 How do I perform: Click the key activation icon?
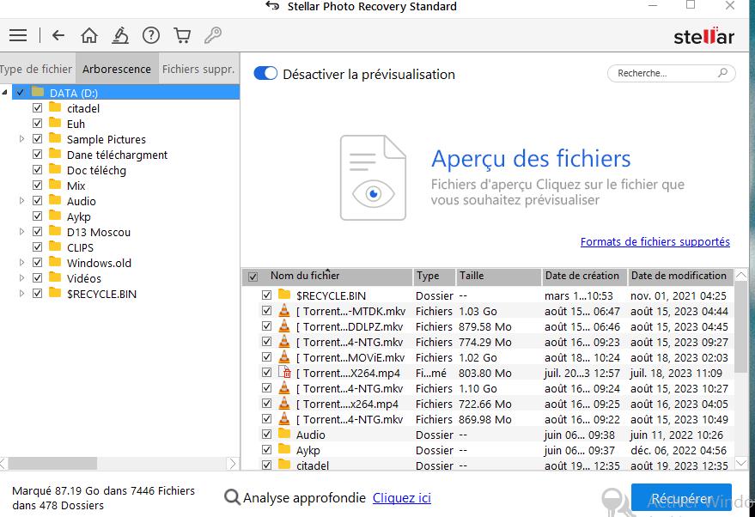click(212, 35)
